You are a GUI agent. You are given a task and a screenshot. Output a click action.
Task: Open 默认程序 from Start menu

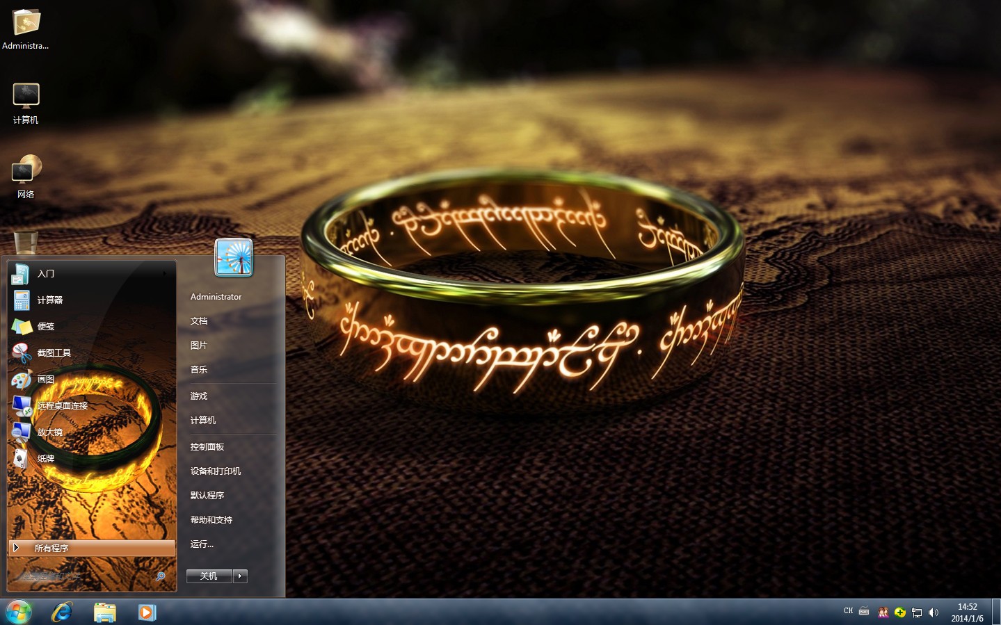click(207, 496)
